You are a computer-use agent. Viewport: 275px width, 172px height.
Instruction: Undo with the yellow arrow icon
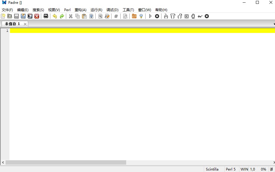pos(55,16)
